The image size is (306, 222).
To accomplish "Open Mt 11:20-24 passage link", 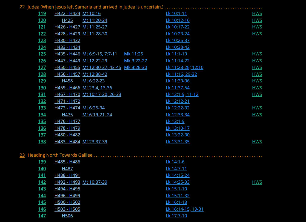I will 95,20.
